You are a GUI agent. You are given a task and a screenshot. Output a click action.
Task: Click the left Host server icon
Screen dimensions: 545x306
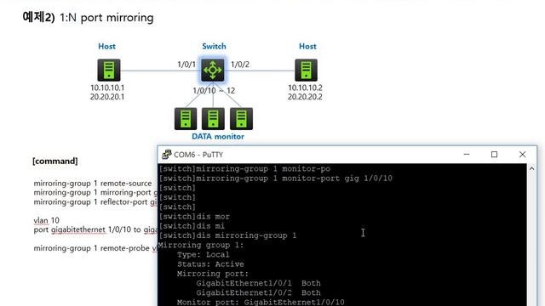(109, 70)
